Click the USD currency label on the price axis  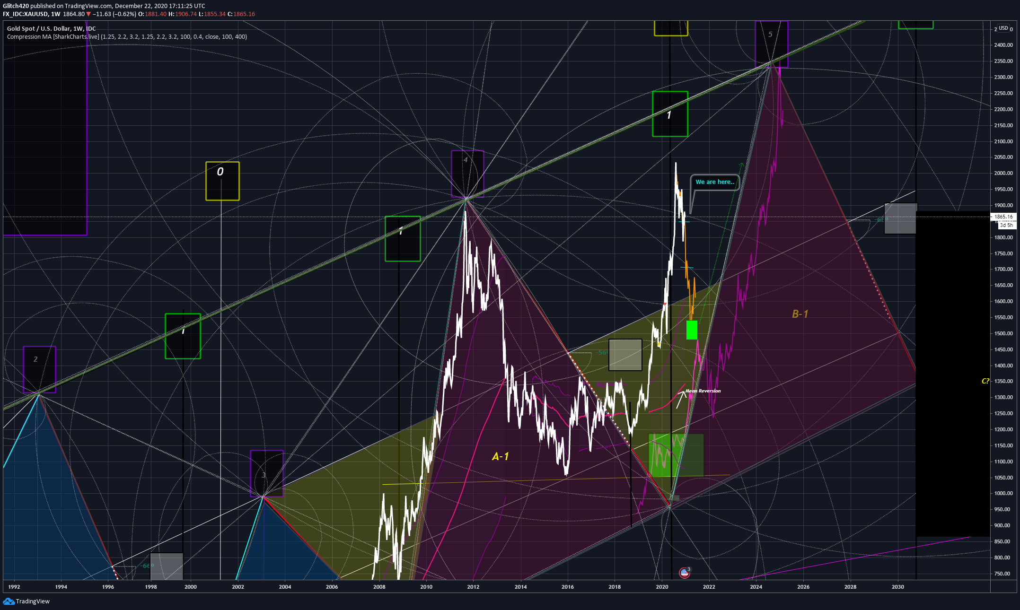1003,28
